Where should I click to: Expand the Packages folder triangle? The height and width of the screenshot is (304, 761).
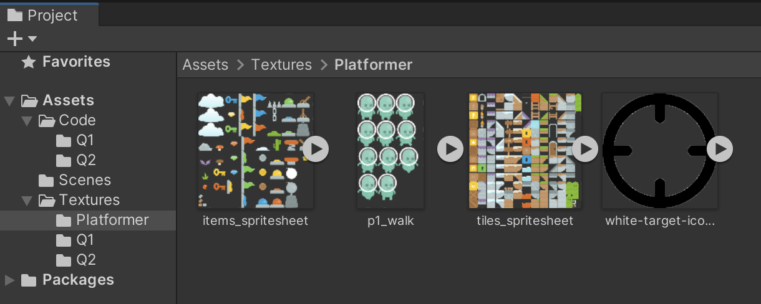9,280
